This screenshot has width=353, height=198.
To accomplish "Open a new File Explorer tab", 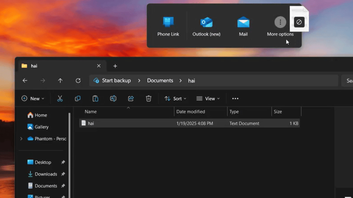I will 115,66.
